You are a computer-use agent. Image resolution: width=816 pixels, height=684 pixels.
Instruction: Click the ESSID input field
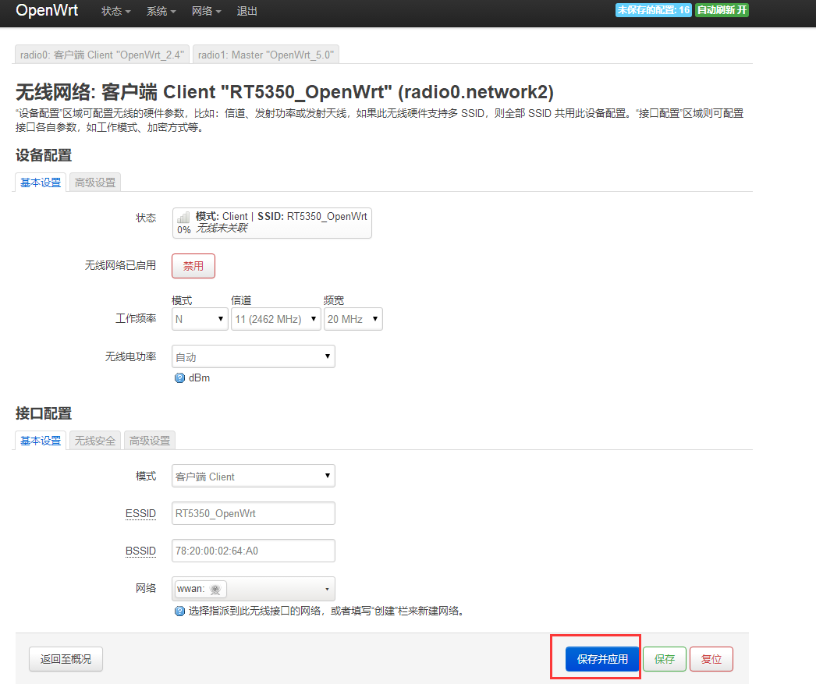pyautogui.click(x=254, y=513)
